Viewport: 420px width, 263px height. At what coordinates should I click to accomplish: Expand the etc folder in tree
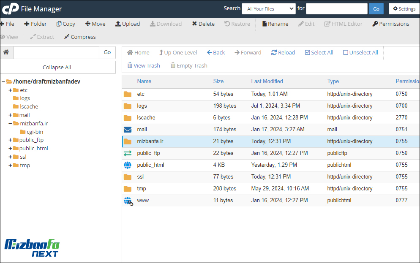pos(10,90)
